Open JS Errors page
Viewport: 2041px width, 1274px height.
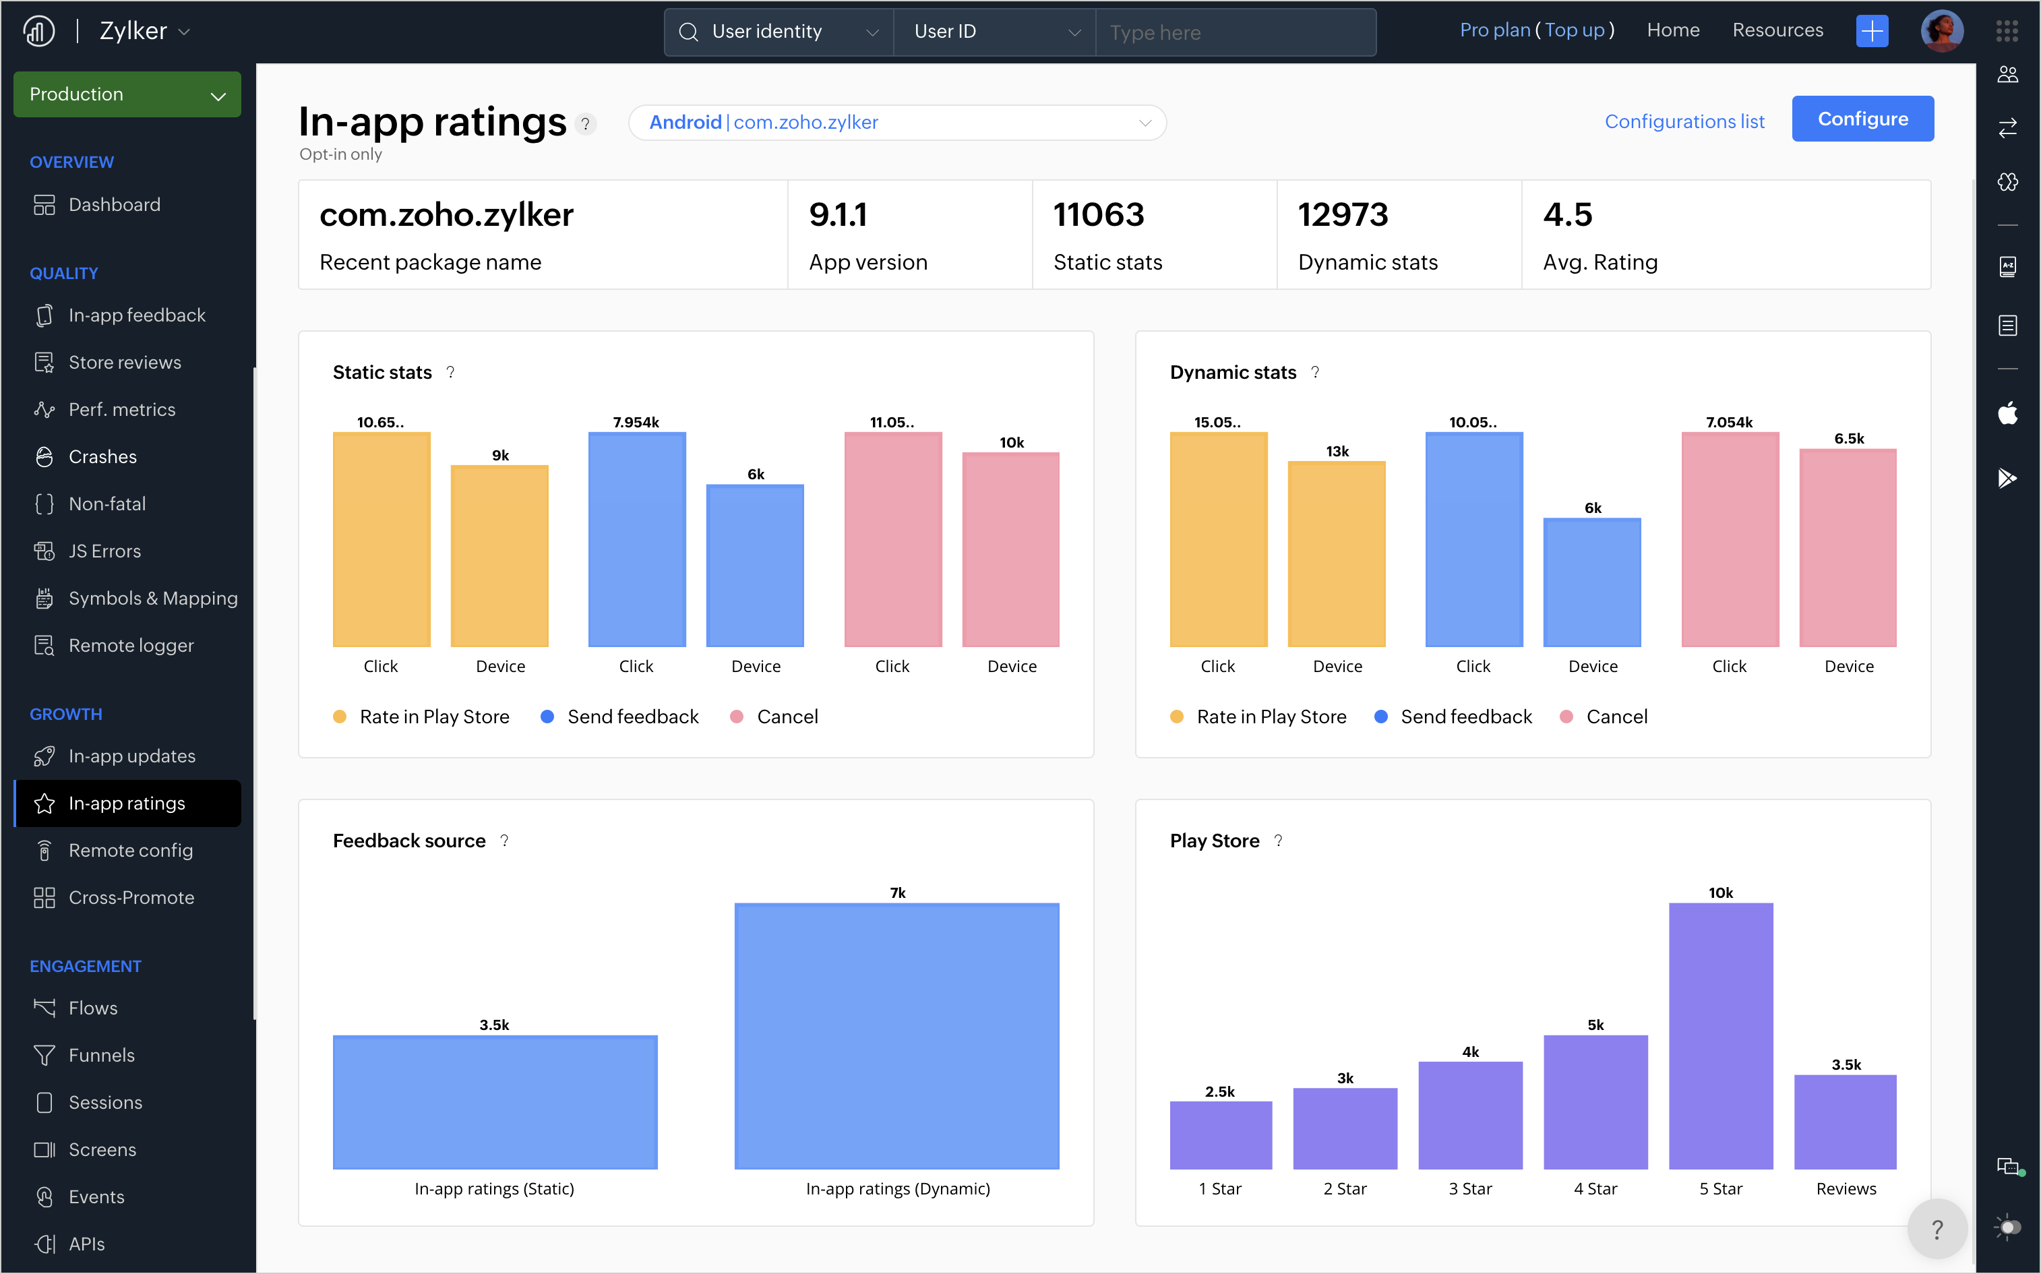tap(127, 551)
